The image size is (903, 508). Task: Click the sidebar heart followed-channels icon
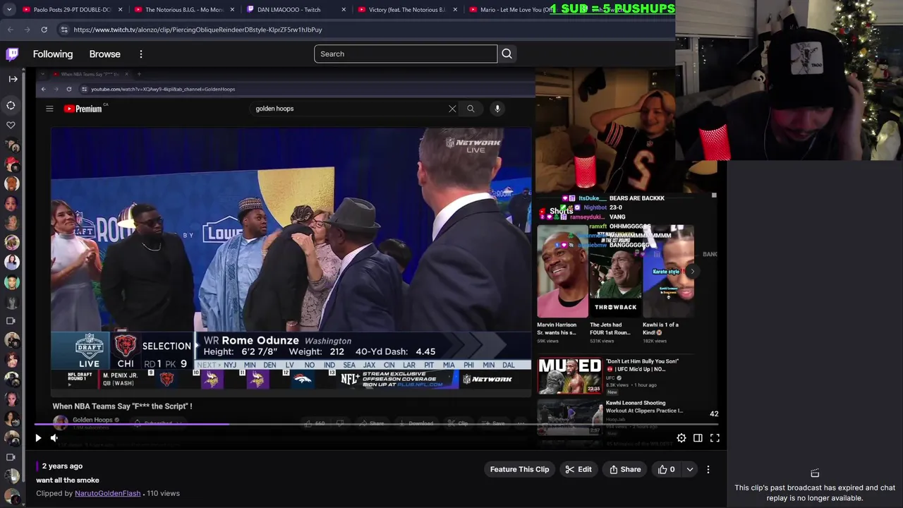[x=11, y=125]
